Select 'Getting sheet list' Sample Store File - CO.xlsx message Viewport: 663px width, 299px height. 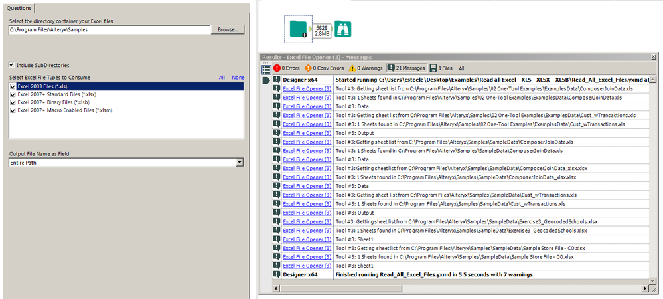click(x=460, y=248)
